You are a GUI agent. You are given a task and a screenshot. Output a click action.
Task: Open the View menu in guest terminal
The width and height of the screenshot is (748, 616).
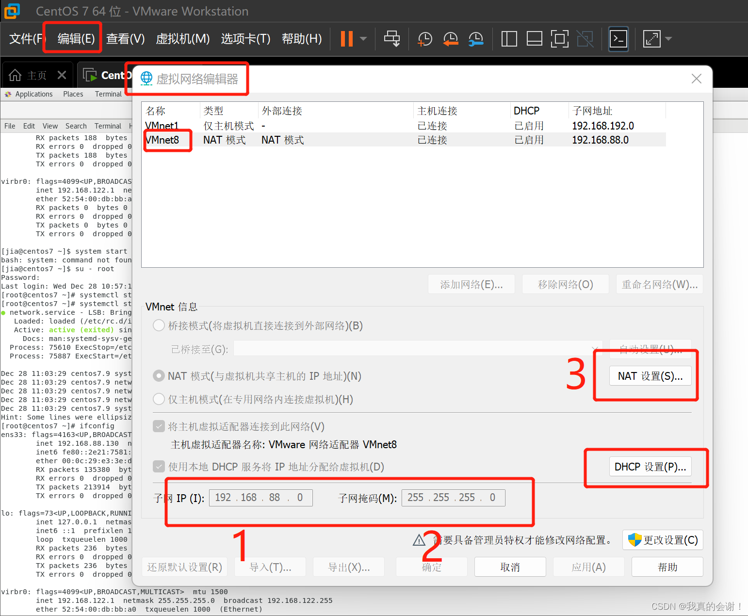[x=50, y=126]
